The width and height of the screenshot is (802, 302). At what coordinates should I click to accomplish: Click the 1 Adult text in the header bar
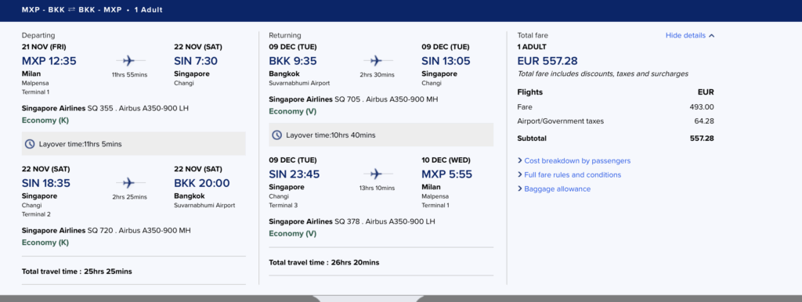[148, 9]
